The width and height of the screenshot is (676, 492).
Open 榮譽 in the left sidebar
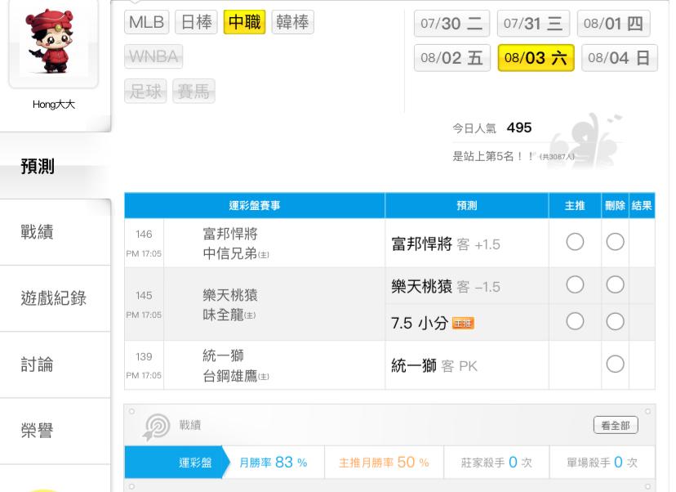(56, 432)
